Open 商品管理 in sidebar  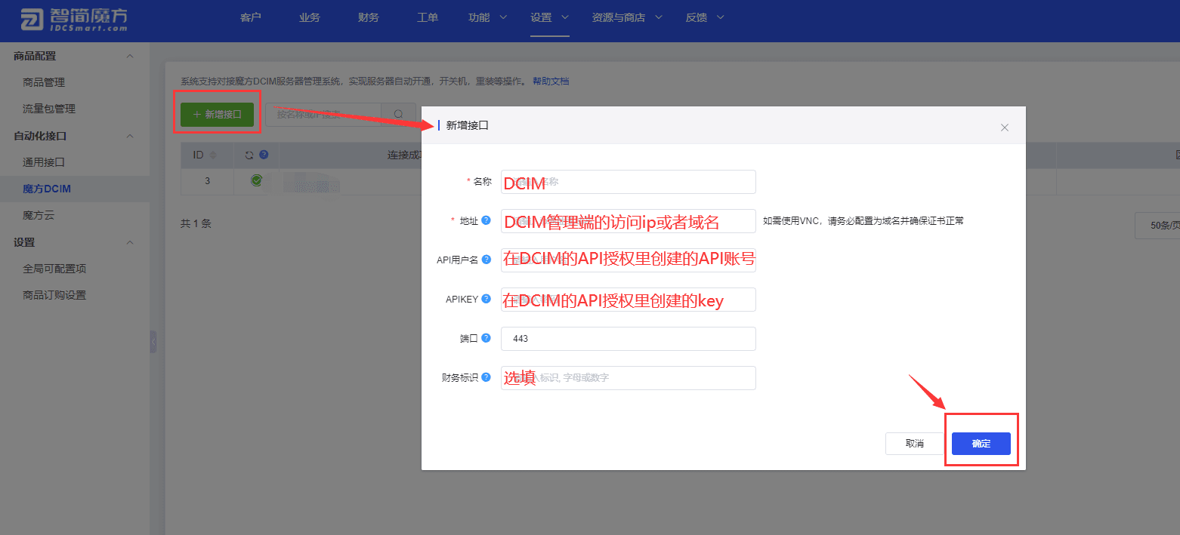pos(44,82)
